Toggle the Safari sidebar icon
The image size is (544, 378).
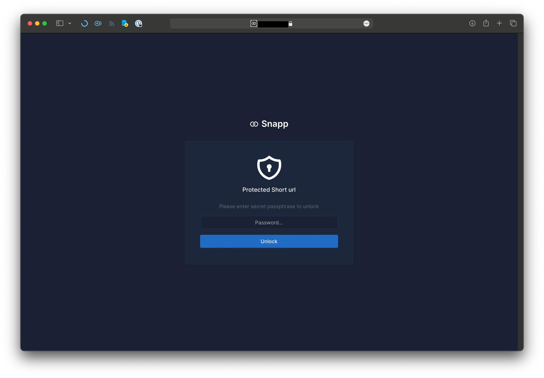tap(60, 23)
